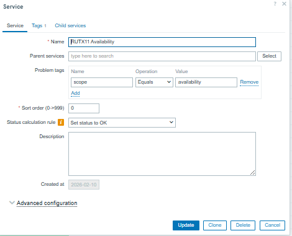292x236 pixels.
Task: Add a new problem tag
Action: [x=75, y=93]
